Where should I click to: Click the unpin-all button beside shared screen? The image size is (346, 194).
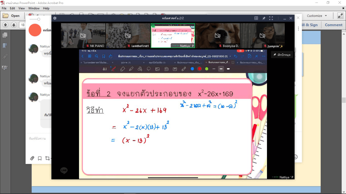[281, 55]
